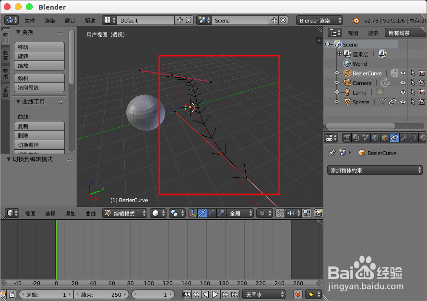Screen dimensions: 427x301
Task: Enable the snap magnet in 3D view header
Action: (279, 213)
